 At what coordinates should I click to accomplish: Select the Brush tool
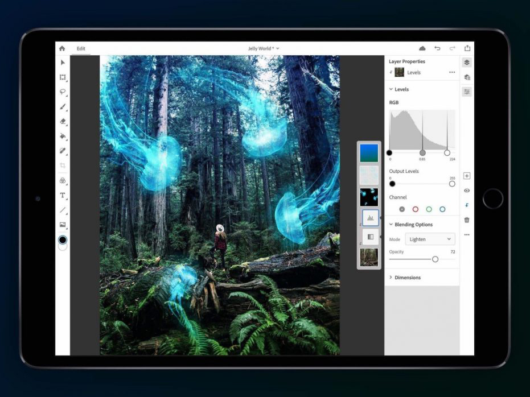[63, 107]
